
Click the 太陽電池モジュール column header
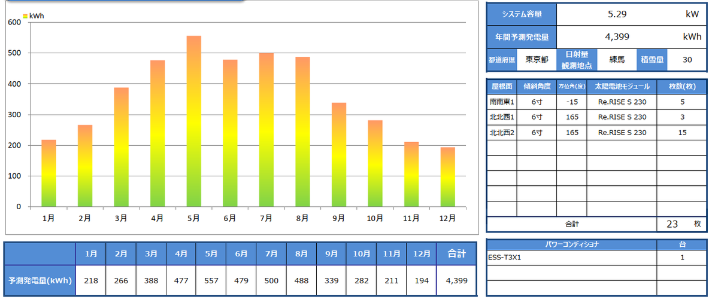(x=622, y=87)
